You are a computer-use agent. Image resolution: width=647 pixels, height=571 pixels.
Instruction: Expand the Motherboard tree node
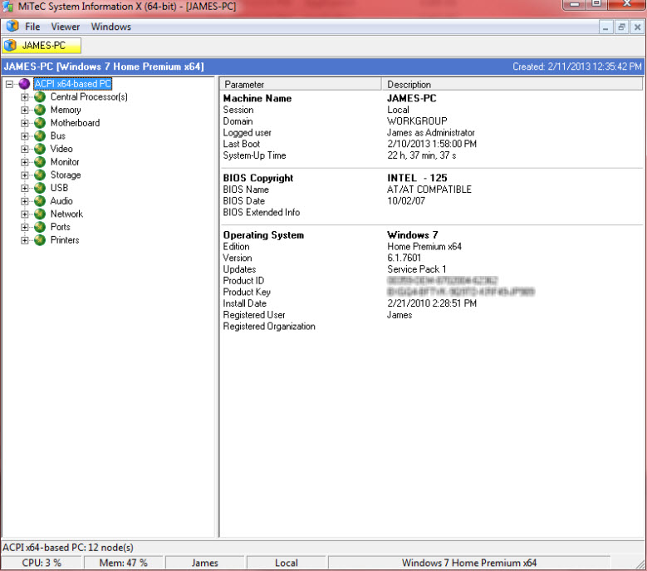point(25,124)
